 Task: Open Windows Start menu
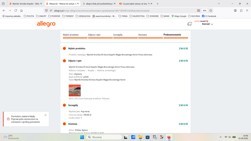[82, 137]
